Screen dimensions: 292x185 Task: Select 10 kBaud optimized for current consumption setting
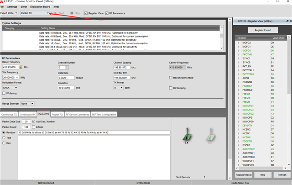click(93, 43)
